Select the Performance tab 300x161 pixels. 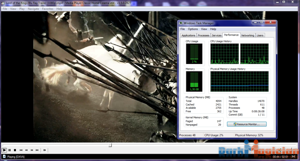[231, 35]
